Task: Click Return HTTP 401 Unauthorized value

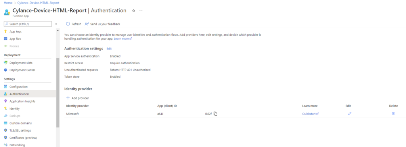Action: click(x=130, y=70)
